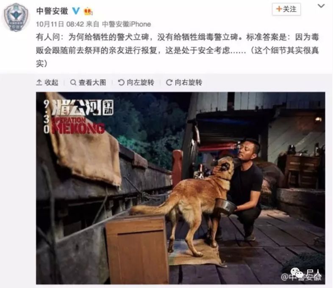Click the upward arrow collapse icon
Screen dimensions: 333x288
pos(39,82)
